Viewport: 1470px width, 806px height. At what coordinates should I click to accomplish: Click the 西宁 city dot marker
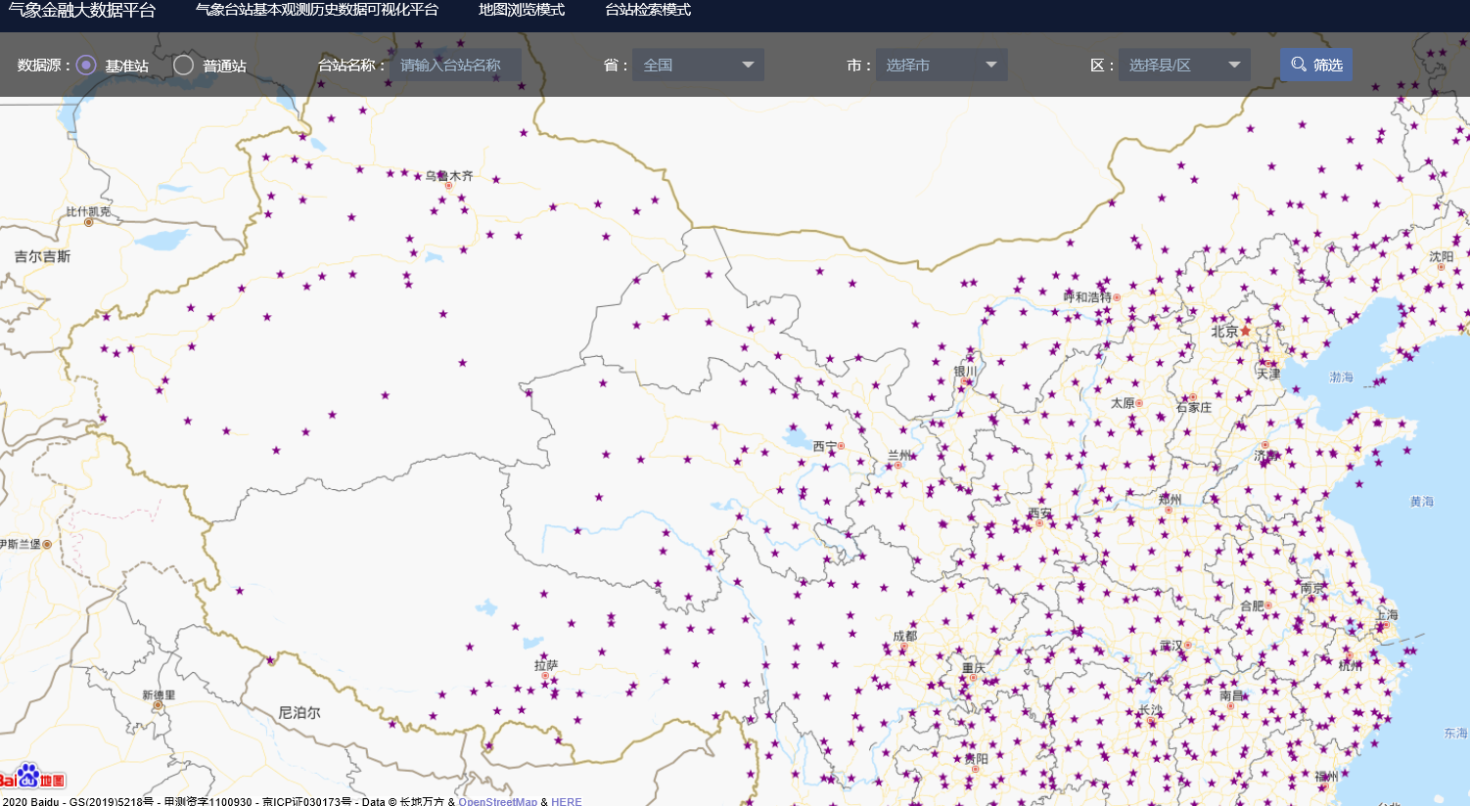coord(841,446)
